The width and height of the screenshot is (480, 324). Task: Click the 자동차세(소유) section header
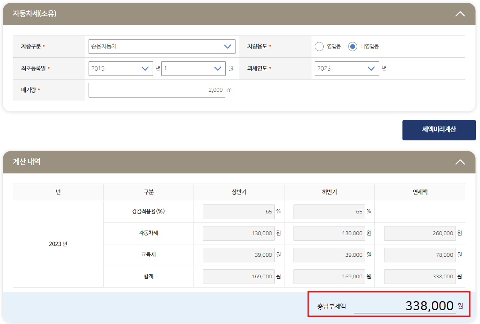(x=35, y=13)
